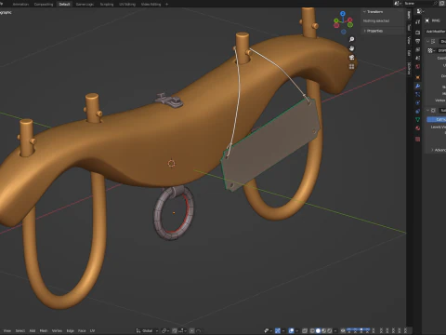This screenshot has height=335, width=446.
Task: Open the Vertex menu in viewport header
Action: [57, 330]
